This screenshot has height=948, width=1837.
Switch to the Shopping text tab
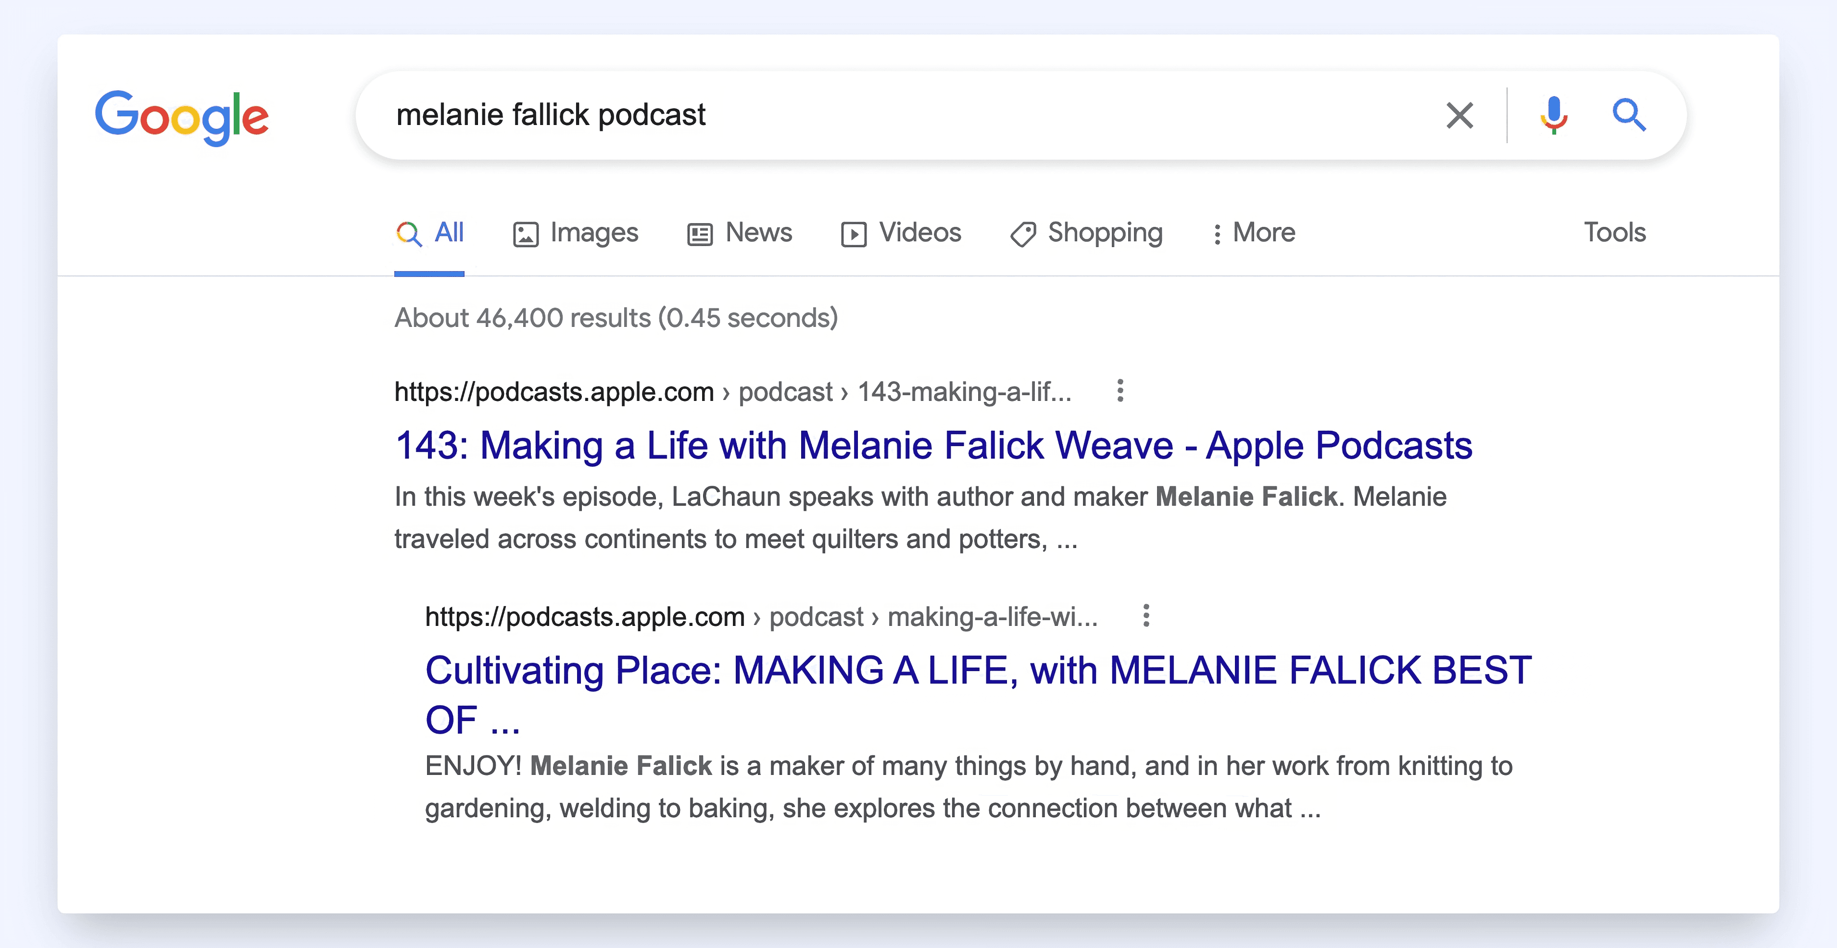[1105, 233]
